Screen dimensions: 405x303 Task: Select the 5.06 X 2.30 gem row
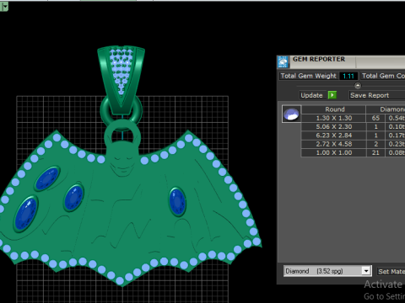tap(353, 126)
